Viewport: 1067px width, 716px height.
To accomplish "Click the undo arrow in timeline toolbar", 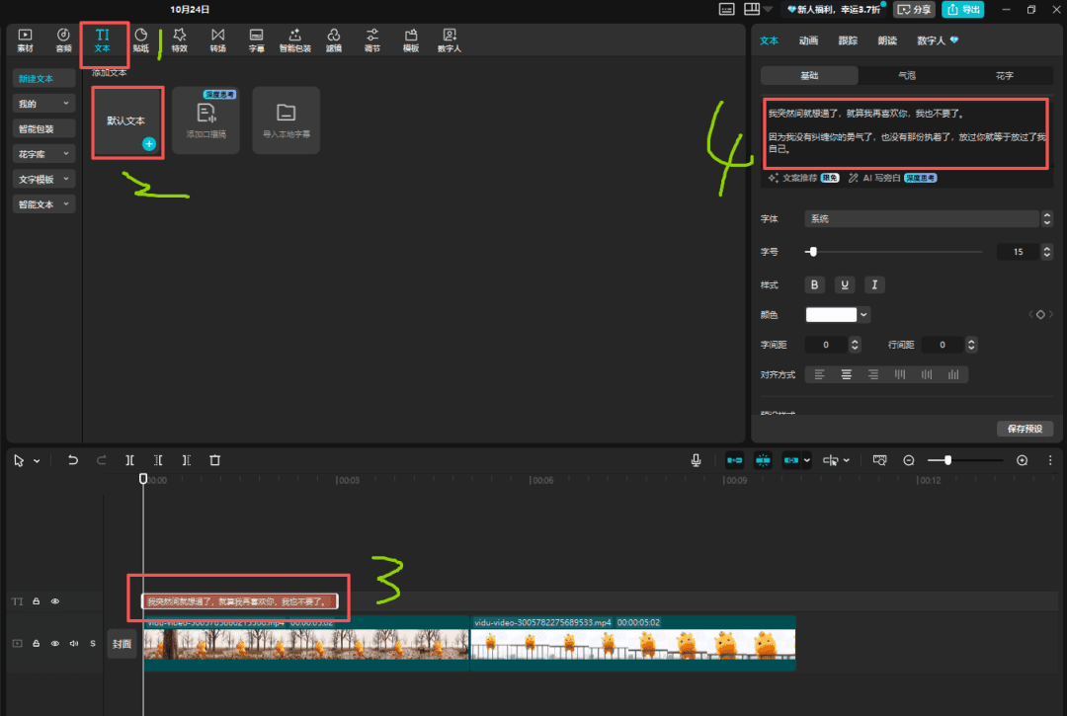I will pyautogui.click(x=72, y=460).
